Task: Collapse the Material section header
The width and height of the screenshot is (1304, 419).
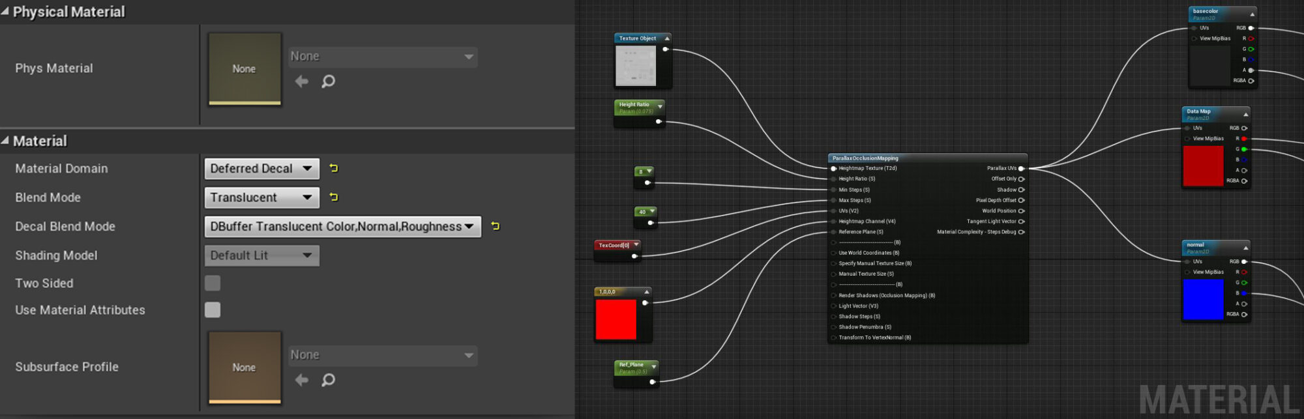Action: coord(5,140)
